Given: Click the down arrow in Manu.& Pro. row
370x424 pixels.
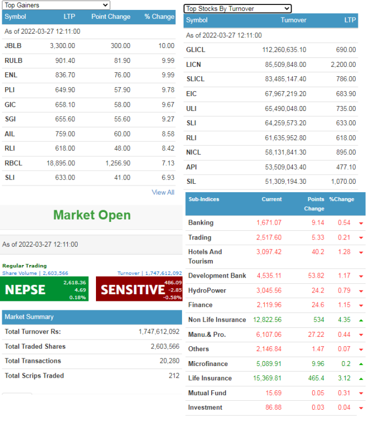Looking at the screenshot, I should coord(361,335).
